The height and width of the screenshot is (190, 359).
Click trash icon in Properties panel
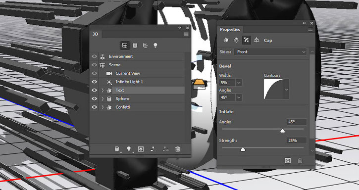300,161
